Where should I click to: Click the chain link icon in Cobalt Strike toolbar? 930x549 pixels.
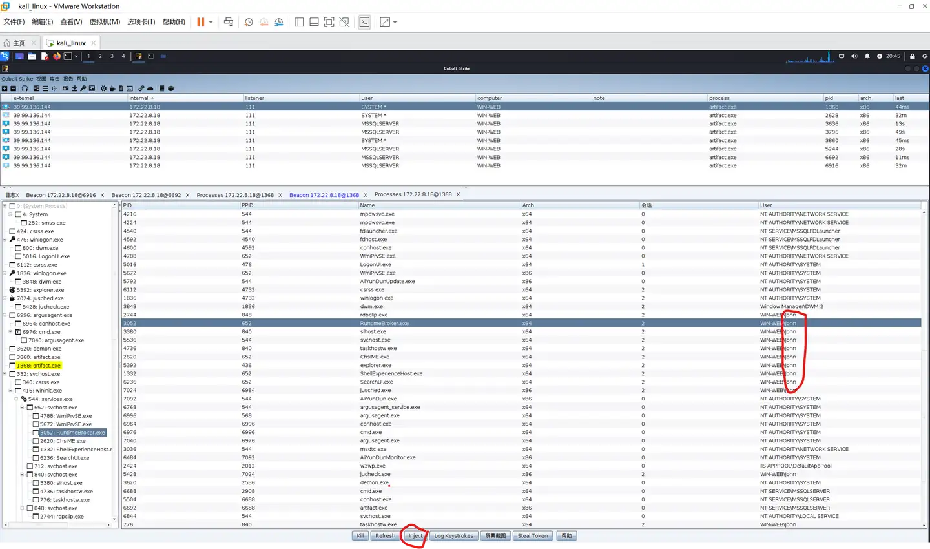(x=141, y=88)
